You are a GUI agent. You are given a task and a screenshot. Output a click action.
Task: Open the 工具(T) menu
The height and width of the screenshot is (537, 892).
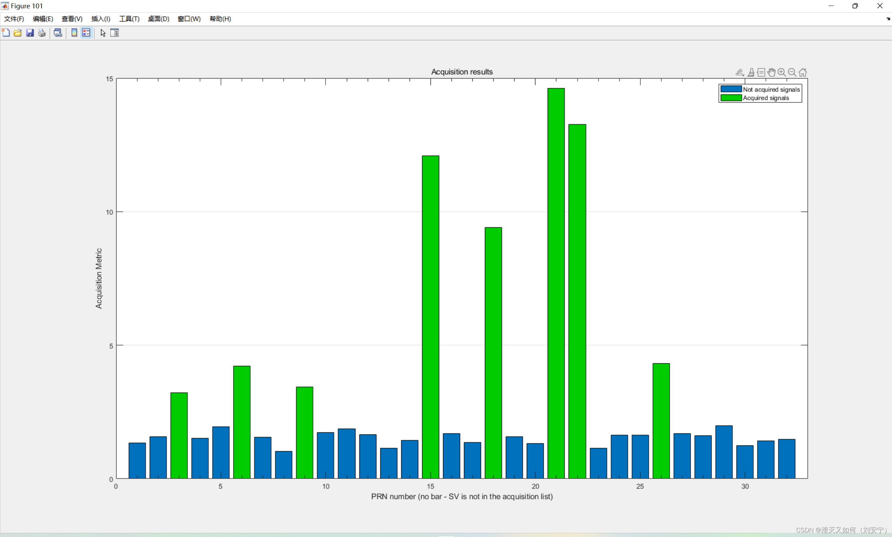pyautogui.click(x=129, y=19)
